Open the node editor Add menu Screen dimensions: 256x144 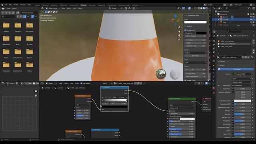72,84
